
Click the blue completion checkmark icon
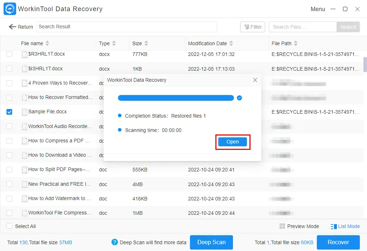click(239, 98)
